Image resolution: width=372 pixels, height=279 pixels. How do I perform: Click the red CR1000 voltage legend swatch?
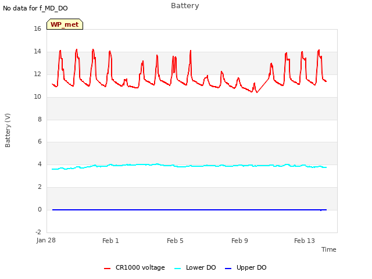click(107, 269)
